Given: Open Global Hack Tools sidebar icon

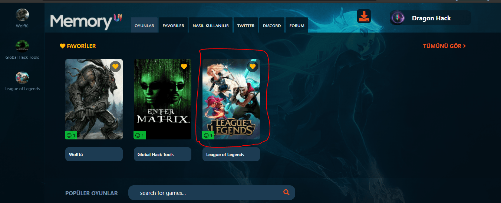Looking at the screenshot, I should point(22,46).
